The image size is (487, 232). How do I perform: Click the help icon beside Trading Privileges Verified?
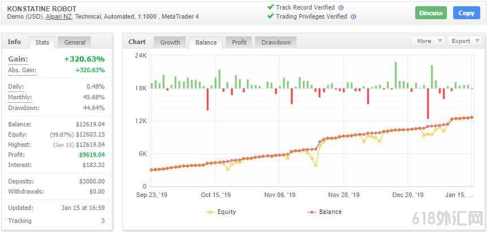(353, 17)
